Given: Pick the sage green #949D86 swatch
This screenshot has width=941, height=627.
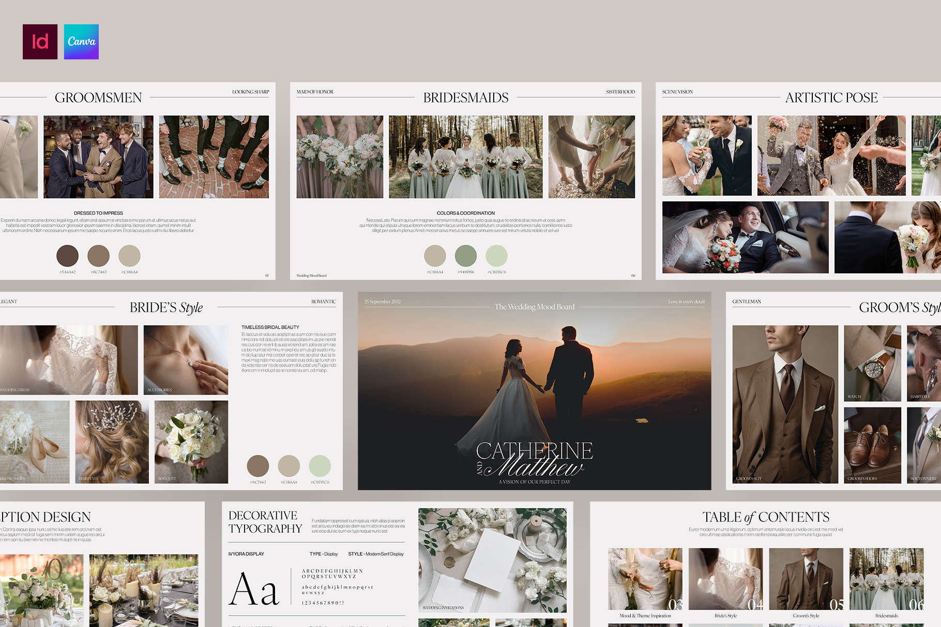Looking at the screenshot, I should [465, 256].
